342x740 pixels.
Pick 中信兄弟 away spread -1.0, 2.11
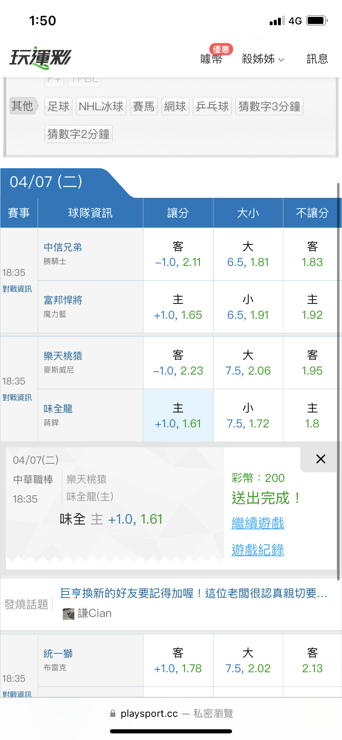[x=178, y=254]
